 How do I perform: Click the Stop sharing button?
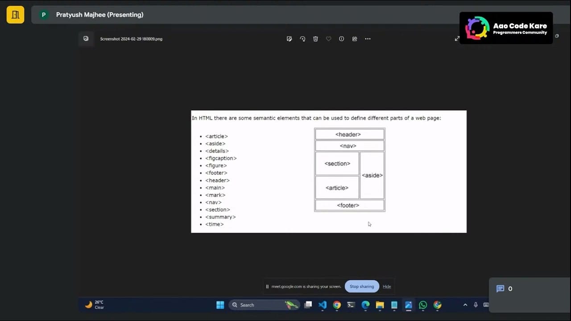click(361, 286)
